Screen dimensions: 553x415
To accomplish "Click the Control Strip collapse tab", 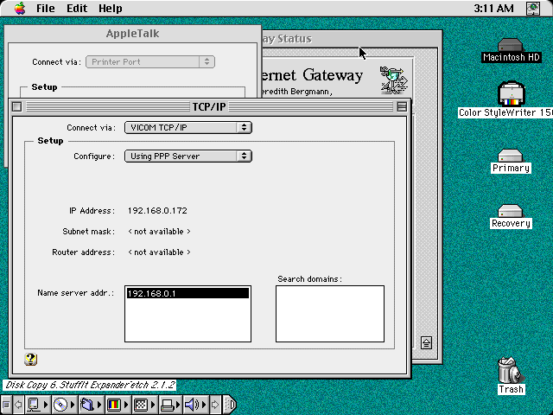I will 230,405.
